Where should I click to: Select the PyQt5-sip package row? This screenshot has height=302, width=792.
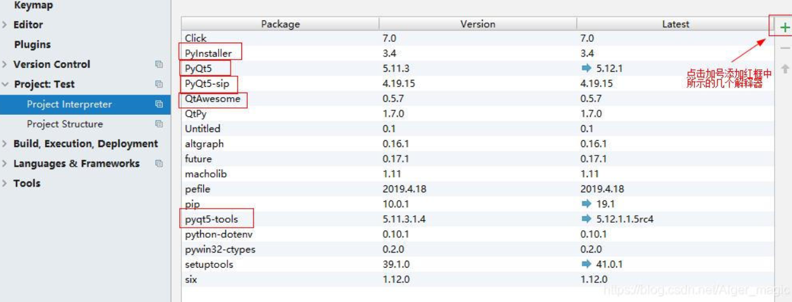click(478, 84)
